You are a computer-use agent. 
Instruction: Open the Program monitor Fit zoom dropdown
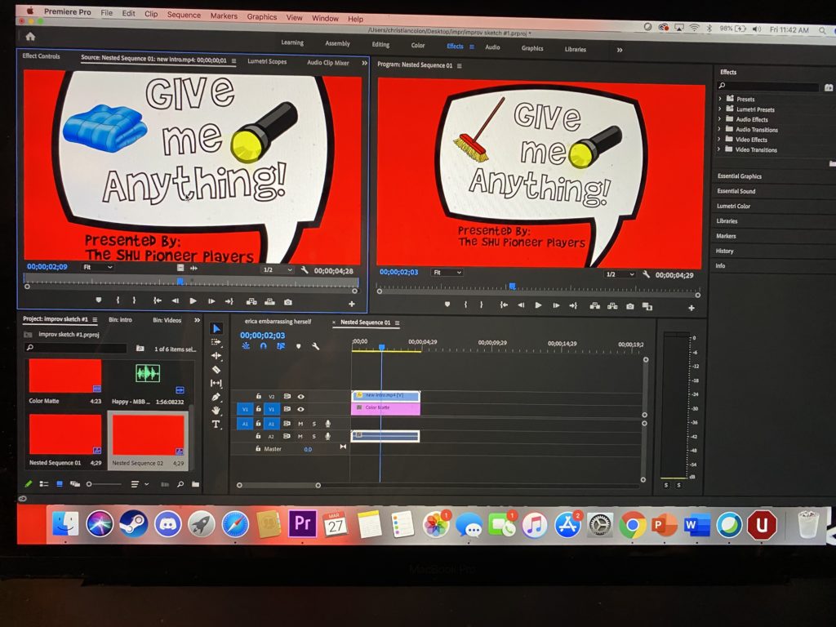click(x=447, y=273)
